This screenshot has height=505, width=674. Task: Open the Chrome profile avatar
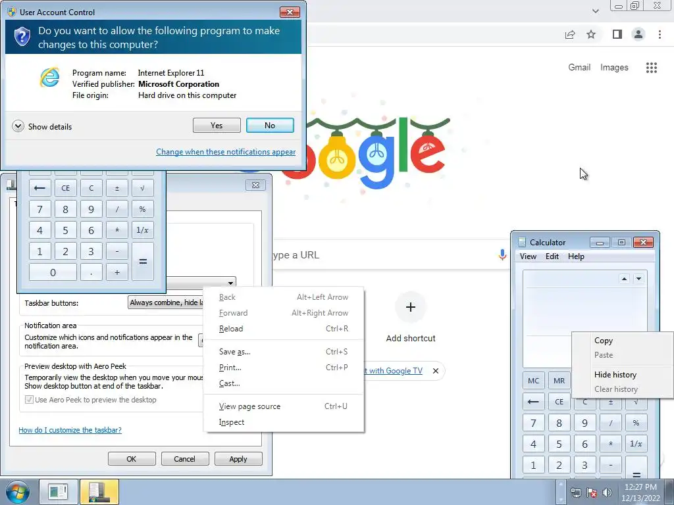coord(638,34)
